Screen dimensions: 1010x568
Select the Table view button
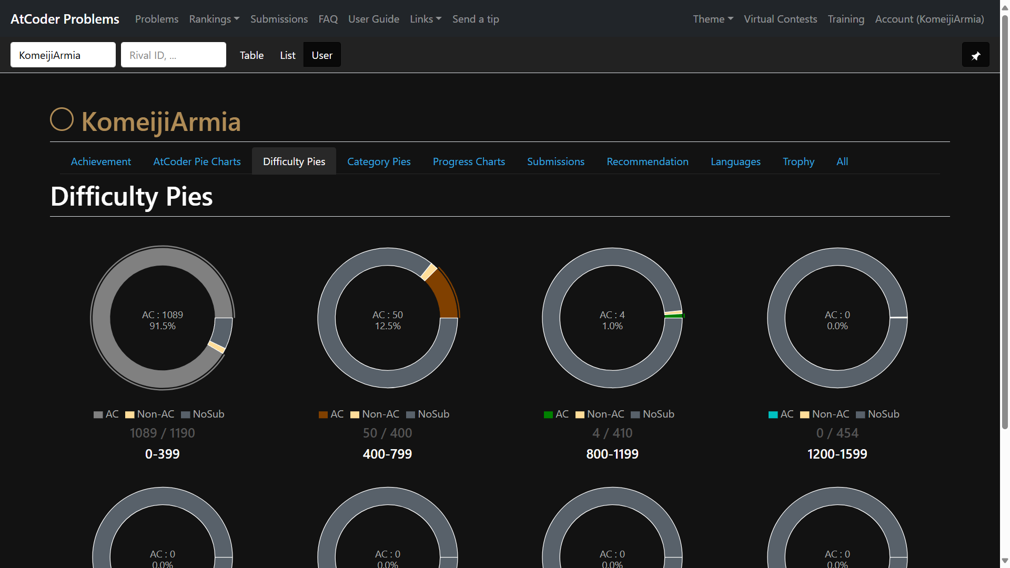251,55
